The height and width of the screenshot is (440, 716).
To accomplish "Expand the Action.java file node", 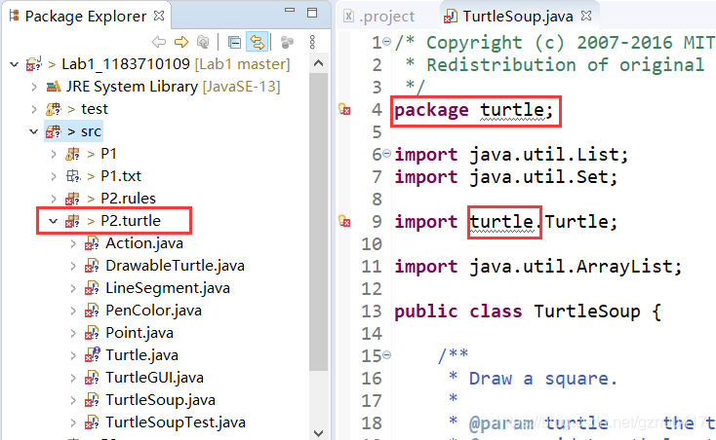I will [73, 243].
